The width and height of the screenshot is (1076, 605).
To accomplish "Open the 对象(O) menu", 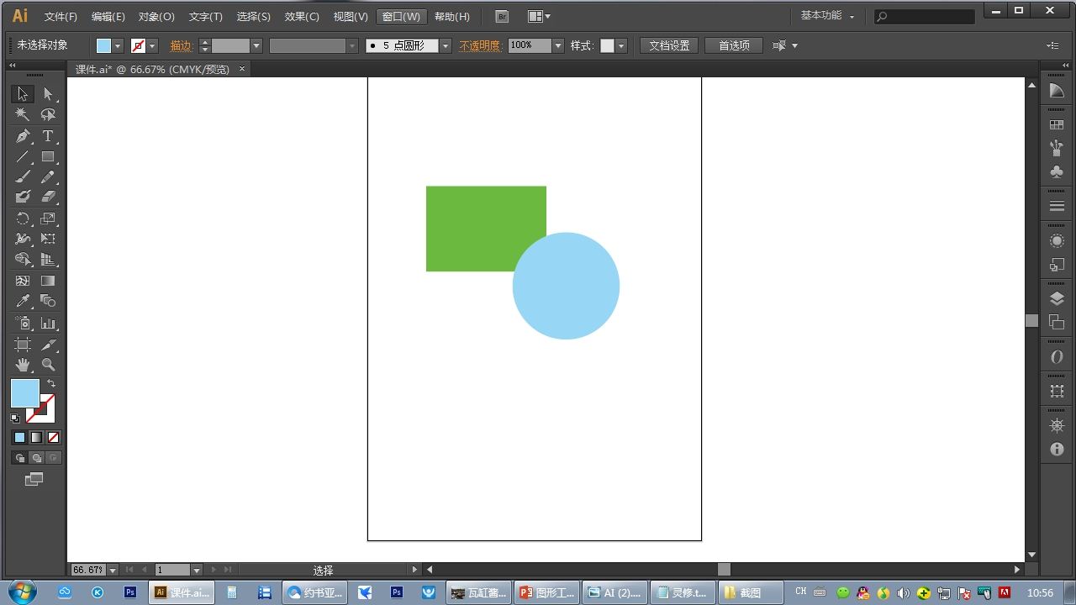I will coord(156,17).
